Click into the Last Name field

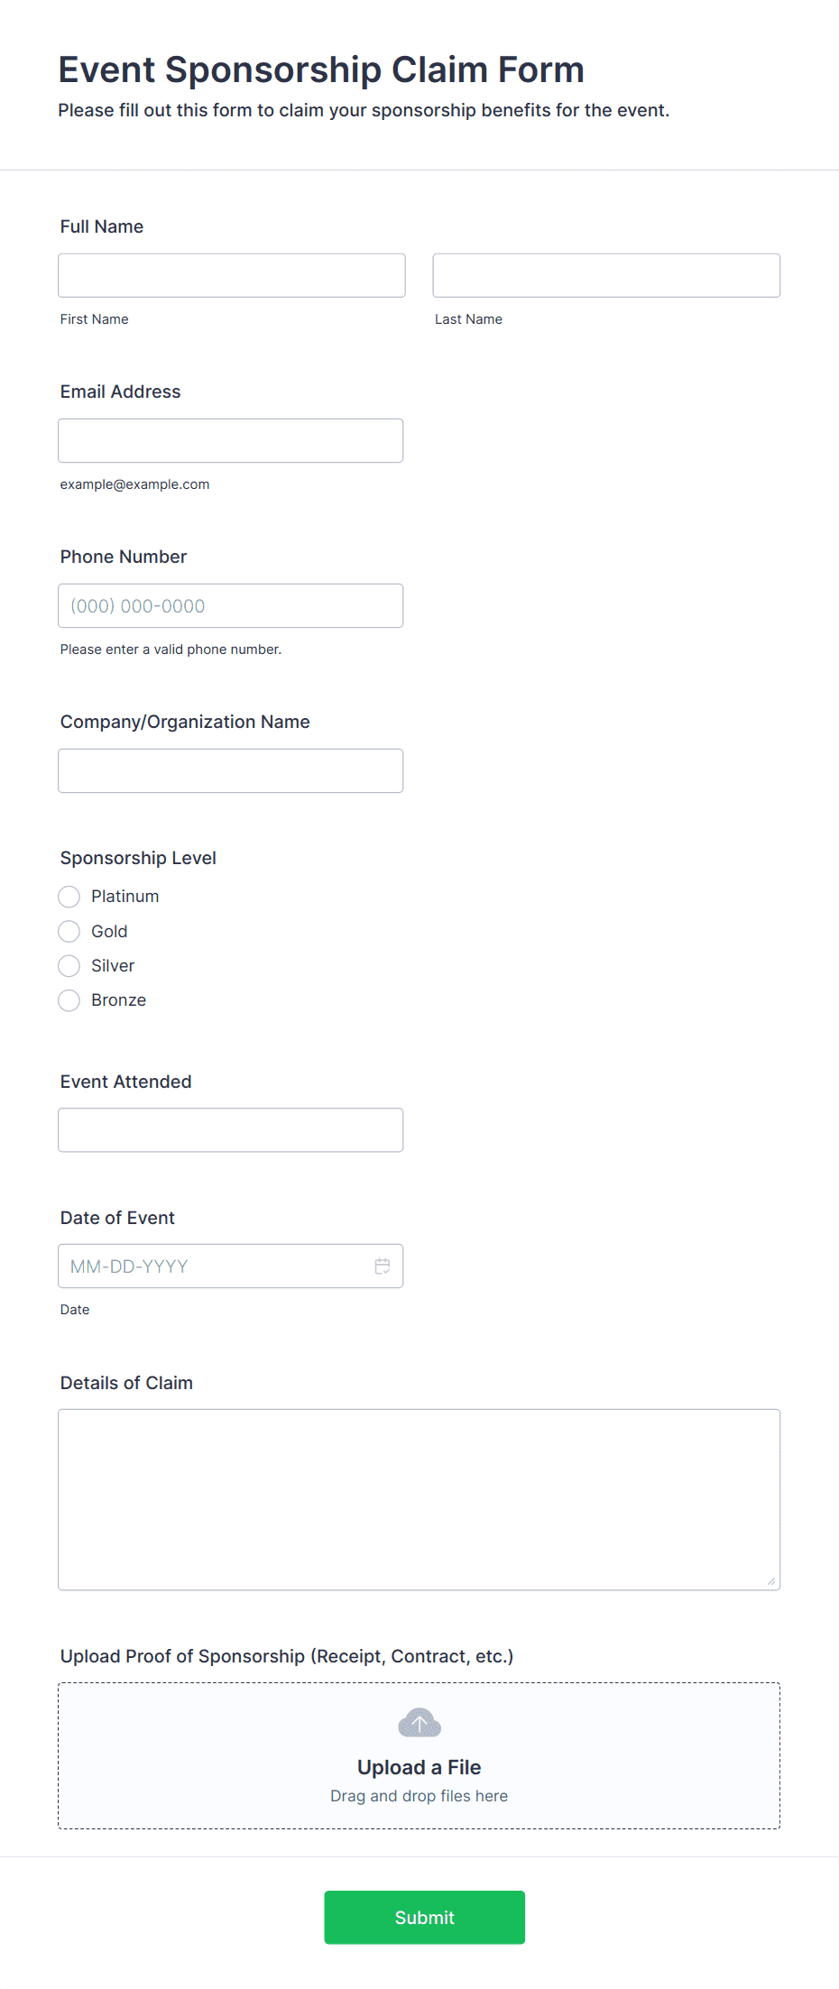pos(605,275)
